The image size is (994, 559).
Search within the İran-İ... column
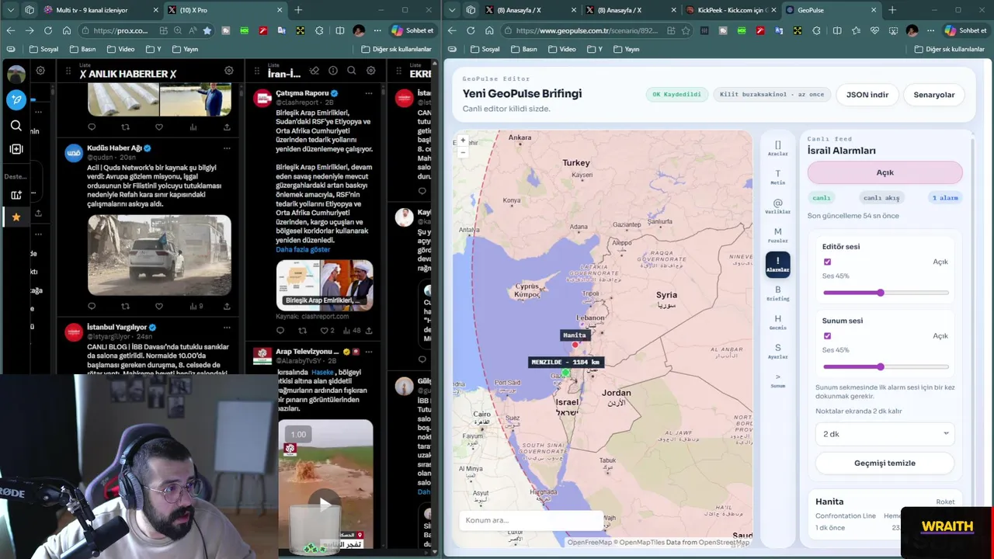352,71
